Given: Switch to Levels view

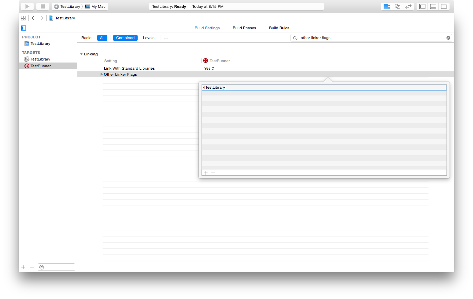Looking at the screenshot, I should [x=149, y=38].
